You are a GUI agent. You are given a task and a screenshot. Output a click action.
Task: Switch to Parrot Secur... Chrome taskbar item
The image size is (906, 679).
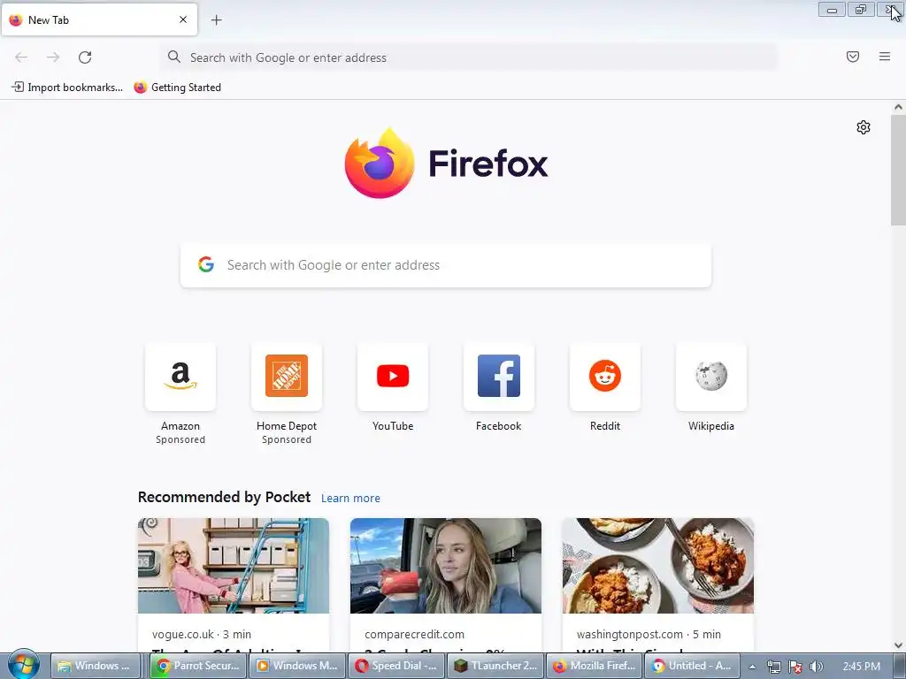(198, 666)
